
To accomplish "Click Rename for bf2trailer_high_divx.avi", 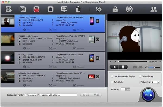I will 79,86.
